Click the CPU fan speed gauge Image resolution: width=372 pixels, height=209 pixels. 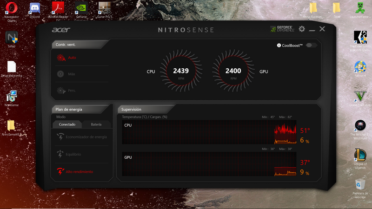click(x=181, y=71)
